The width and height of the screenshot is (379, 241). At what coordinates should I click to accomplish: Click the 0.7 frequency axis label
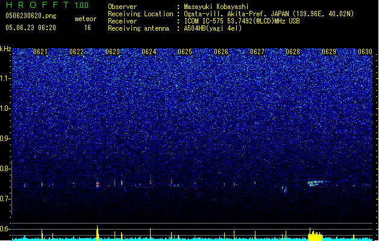5,199
